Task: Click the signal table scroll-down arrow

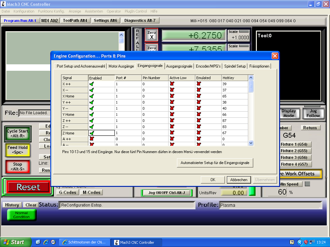Action: [x=251, y=143]
